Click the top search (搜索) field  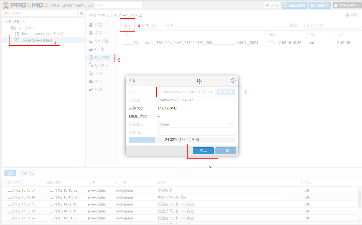(x=118, y=5)
